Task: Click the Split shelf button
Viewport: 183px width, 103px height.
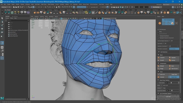Action: pos(93,12)
